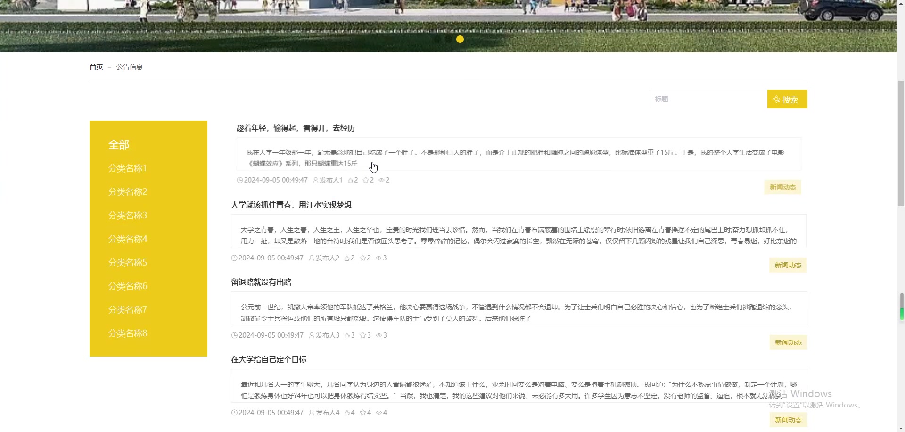Click the 新闻动态 tag on the first article
The height and width of the screenshot is (432, 905).
(x=782, y=187)
